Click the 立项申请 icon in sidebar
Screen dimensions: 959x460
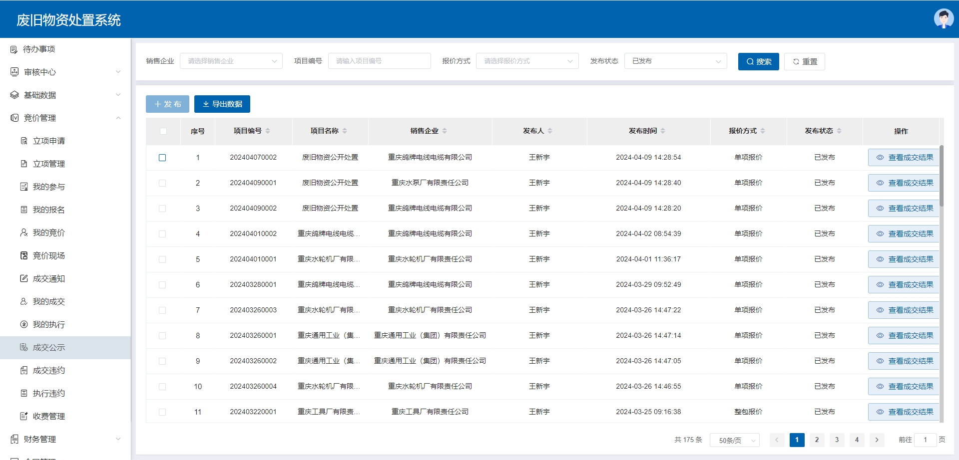(x=23, y=141)
